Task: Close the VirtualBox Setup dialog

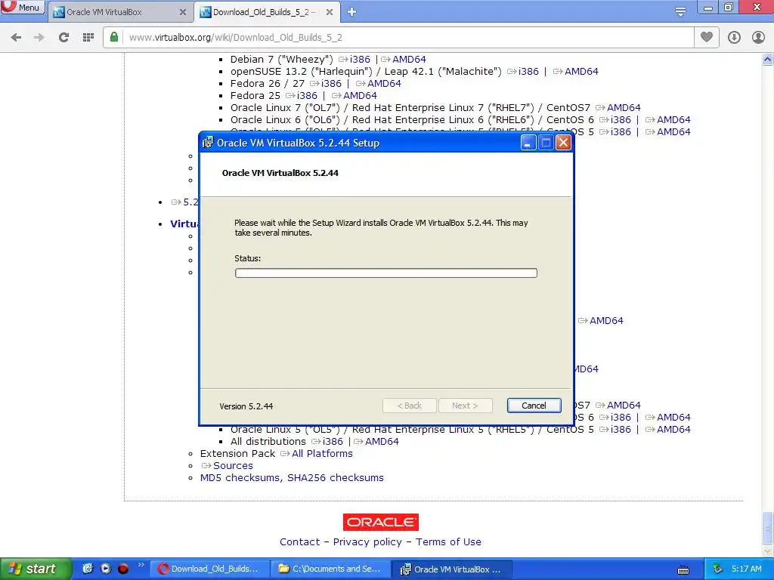Action: [563, 143]
